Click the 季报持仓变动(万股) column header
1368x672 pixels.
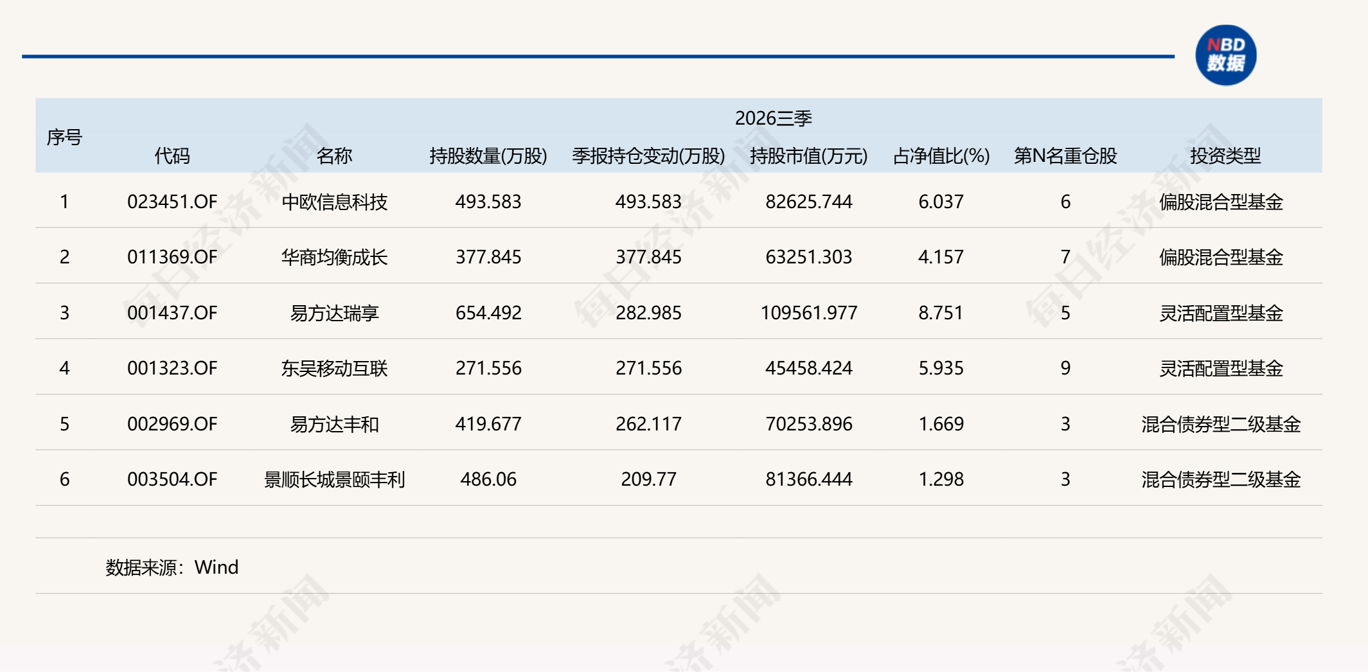(x=649, y=155)
